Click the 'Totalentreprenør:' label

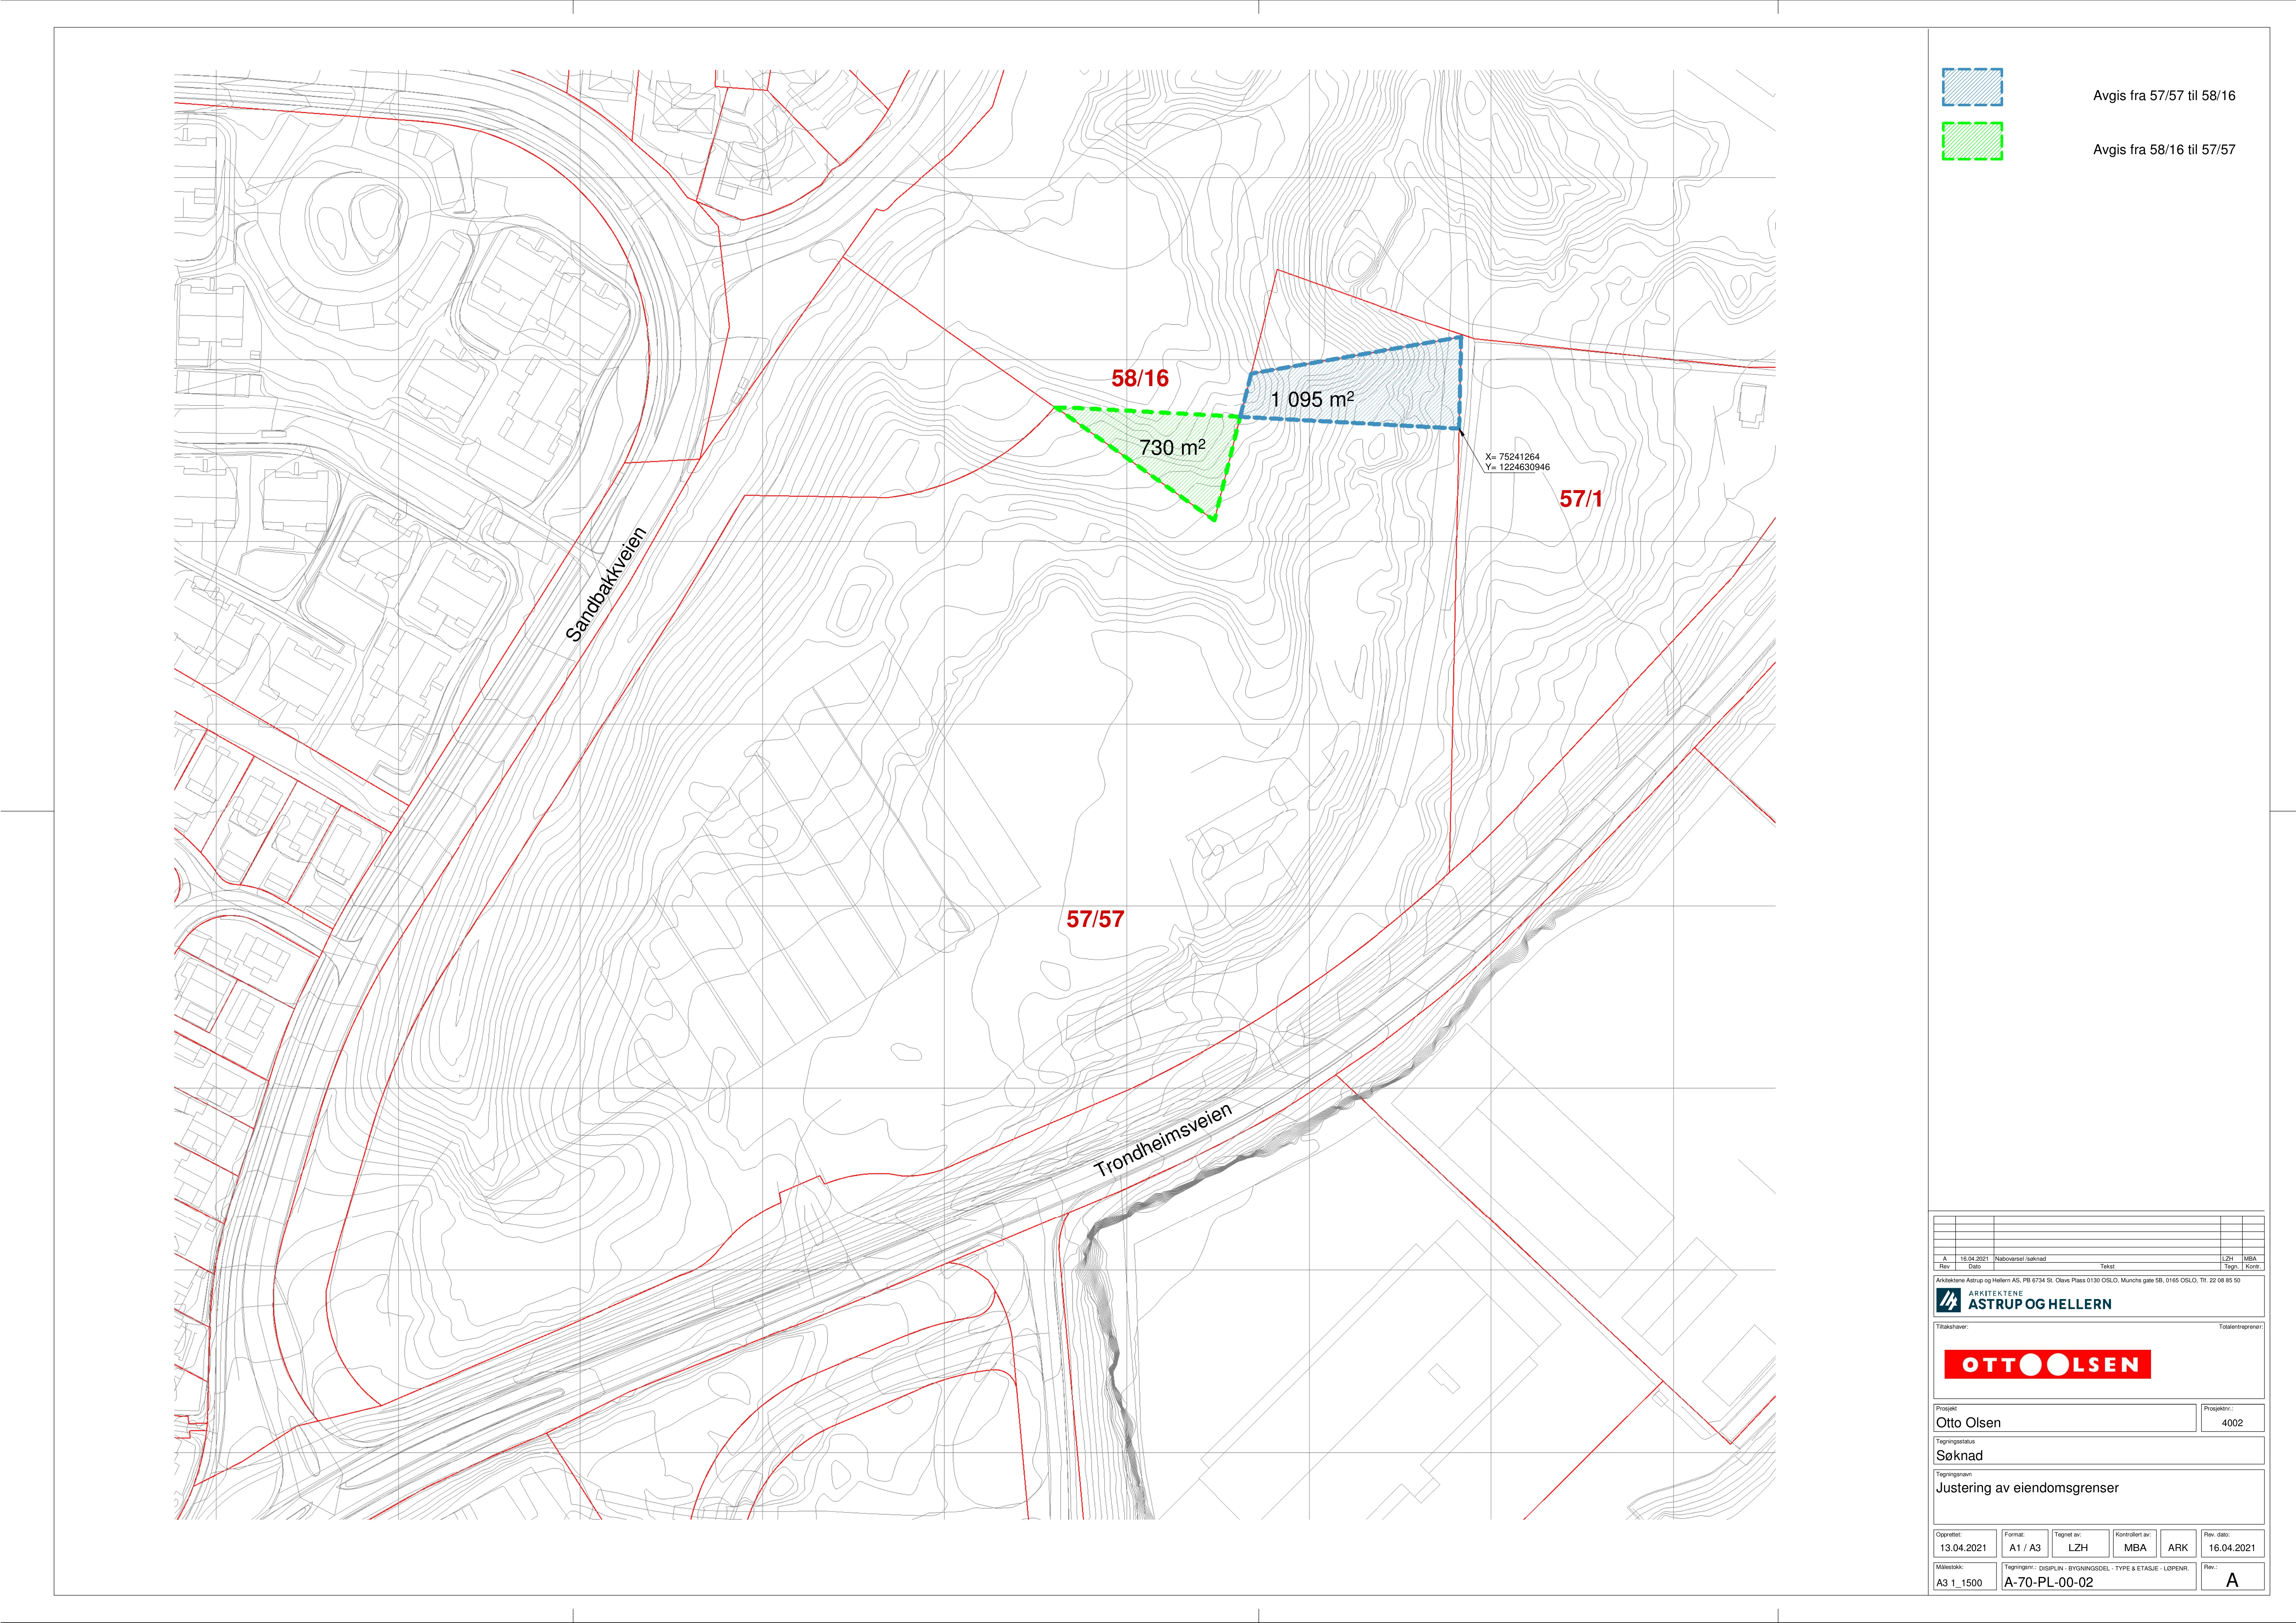tap(2241, 1327)
